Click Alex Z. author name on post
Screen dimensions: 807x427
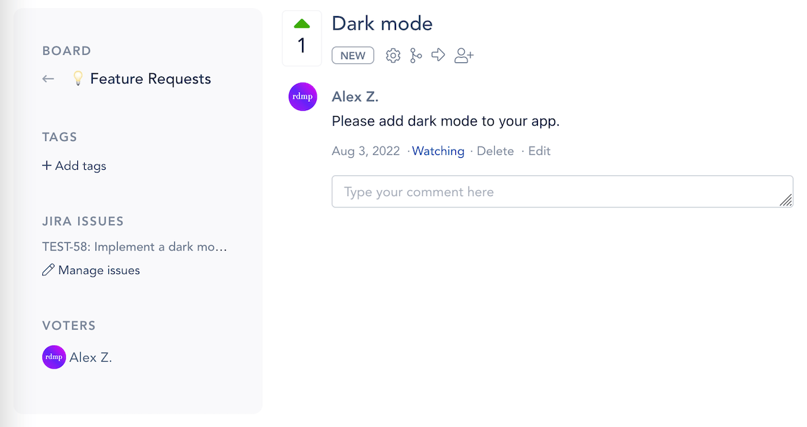355,97
